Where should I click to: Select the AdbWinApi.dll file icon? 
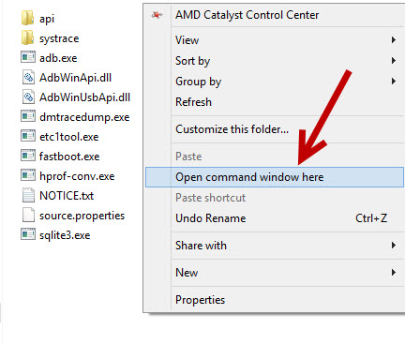[28, 77]
